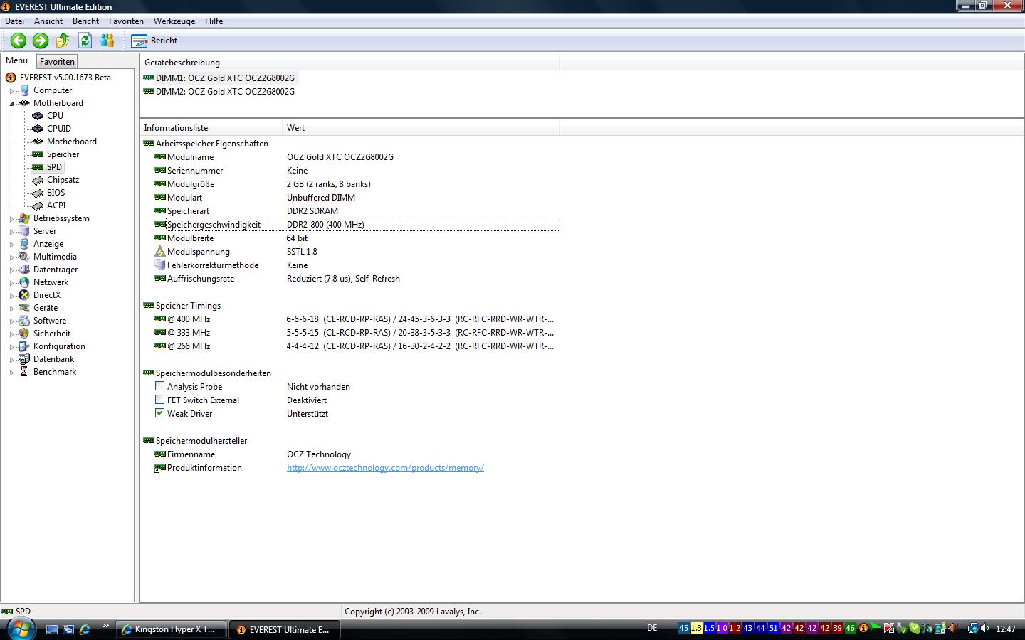Open the Favoriten menu in the menu bar
This screenshot has width=1025, height=640.
[x=126, y=21]
